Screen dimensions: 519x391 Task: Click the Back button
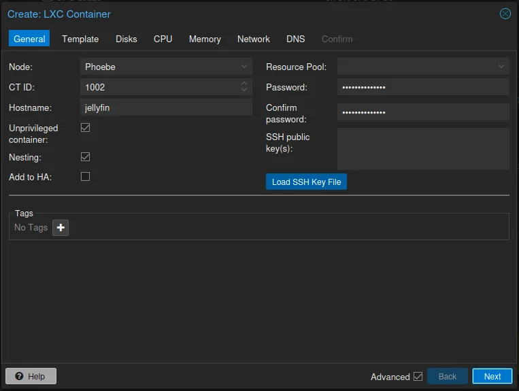(447, 376)
